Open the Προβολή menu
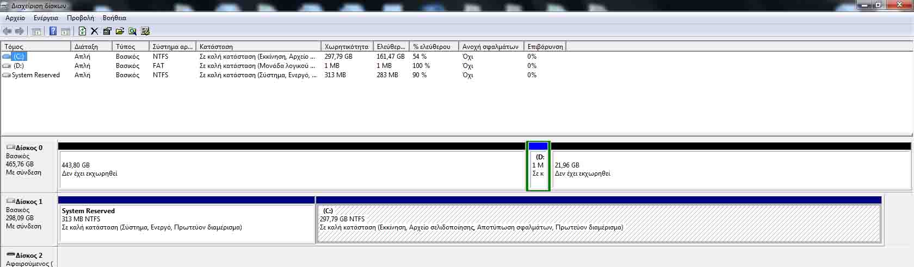914x267 pixels. (81, 18)
